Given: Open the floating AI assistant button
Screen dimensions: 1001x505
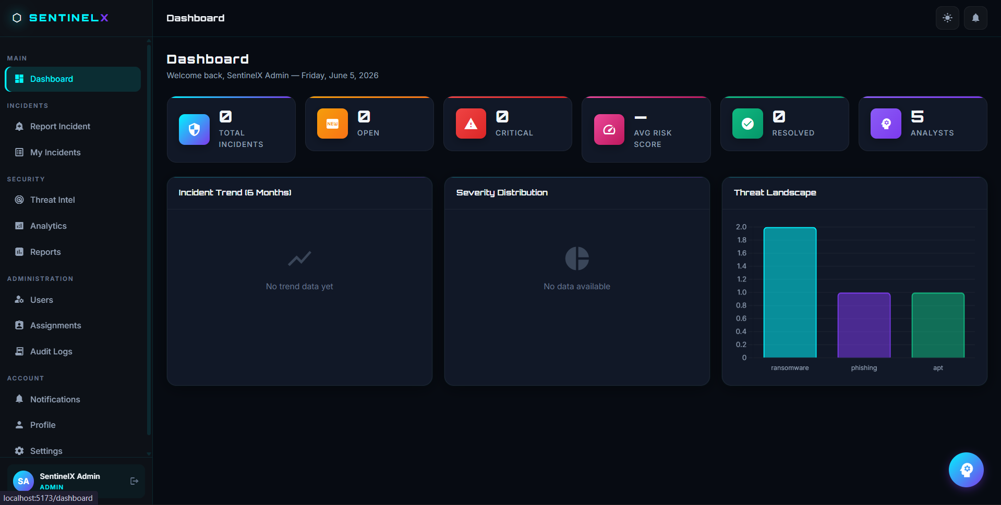Looking at the screenshot, I should tap(966, 470).
